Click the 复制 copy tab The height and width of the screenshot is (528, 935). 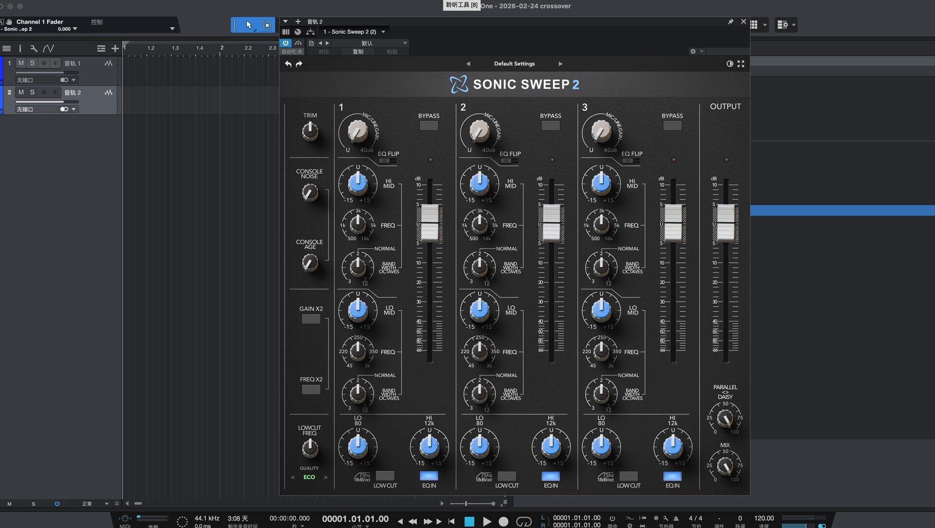358,52
